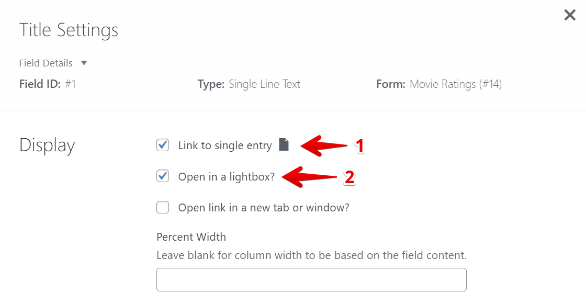The height and width of the screenshot is (304, 586).
Task: Click "Open link in a new tab or window?" label
Action: coord(263,208)
